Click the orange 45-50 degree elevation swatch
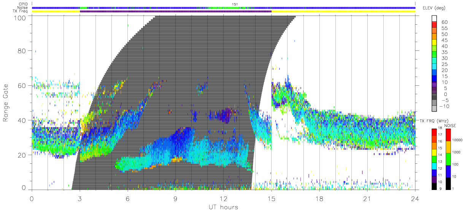 coord(434,37)
